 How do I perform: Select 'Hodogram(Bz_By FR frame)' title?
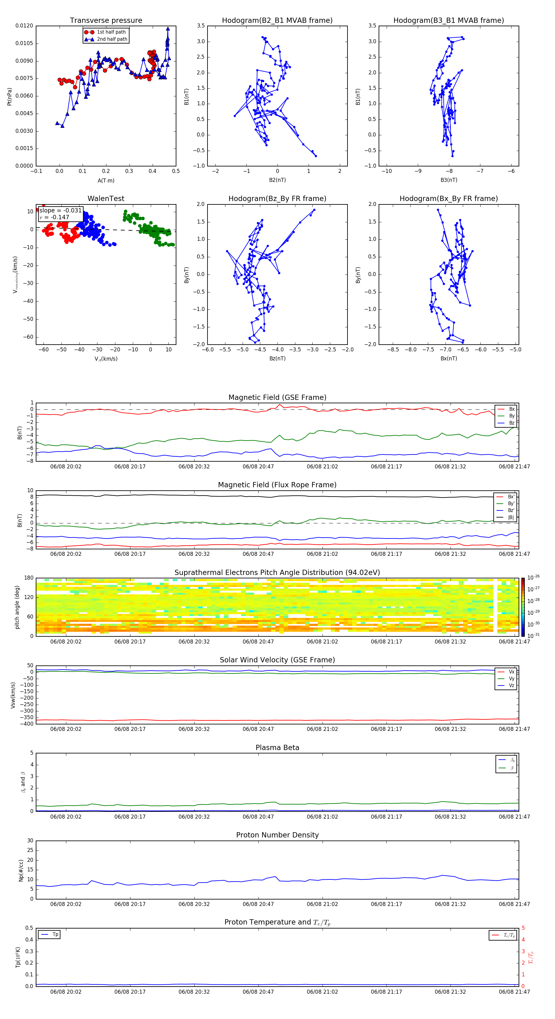pyautogui.click(x=277, y=199)
